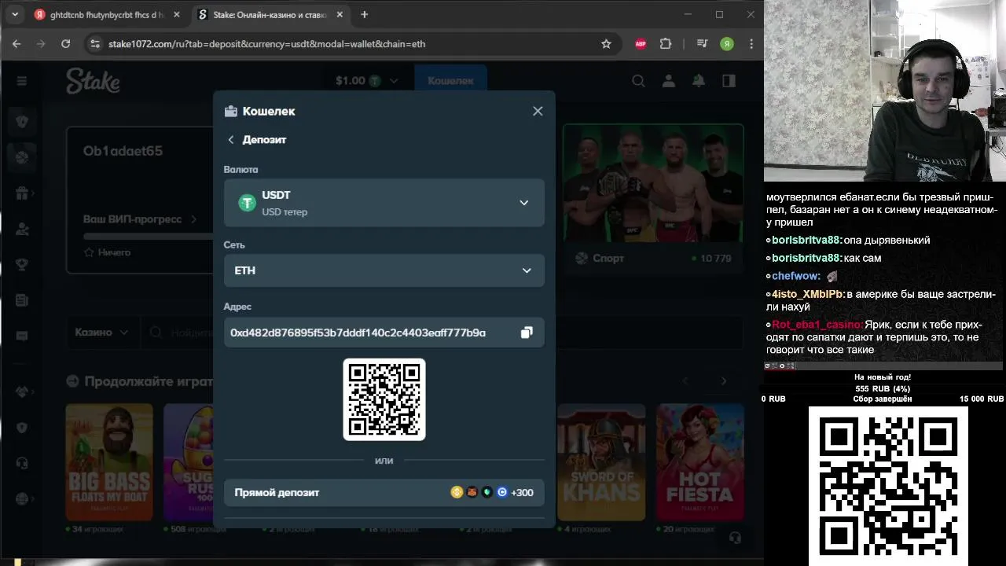The width and height of the screenshot is (1006, 566).
Task: Click the 555 RUB (4%) donation goal
Action: tap(883, 388)
